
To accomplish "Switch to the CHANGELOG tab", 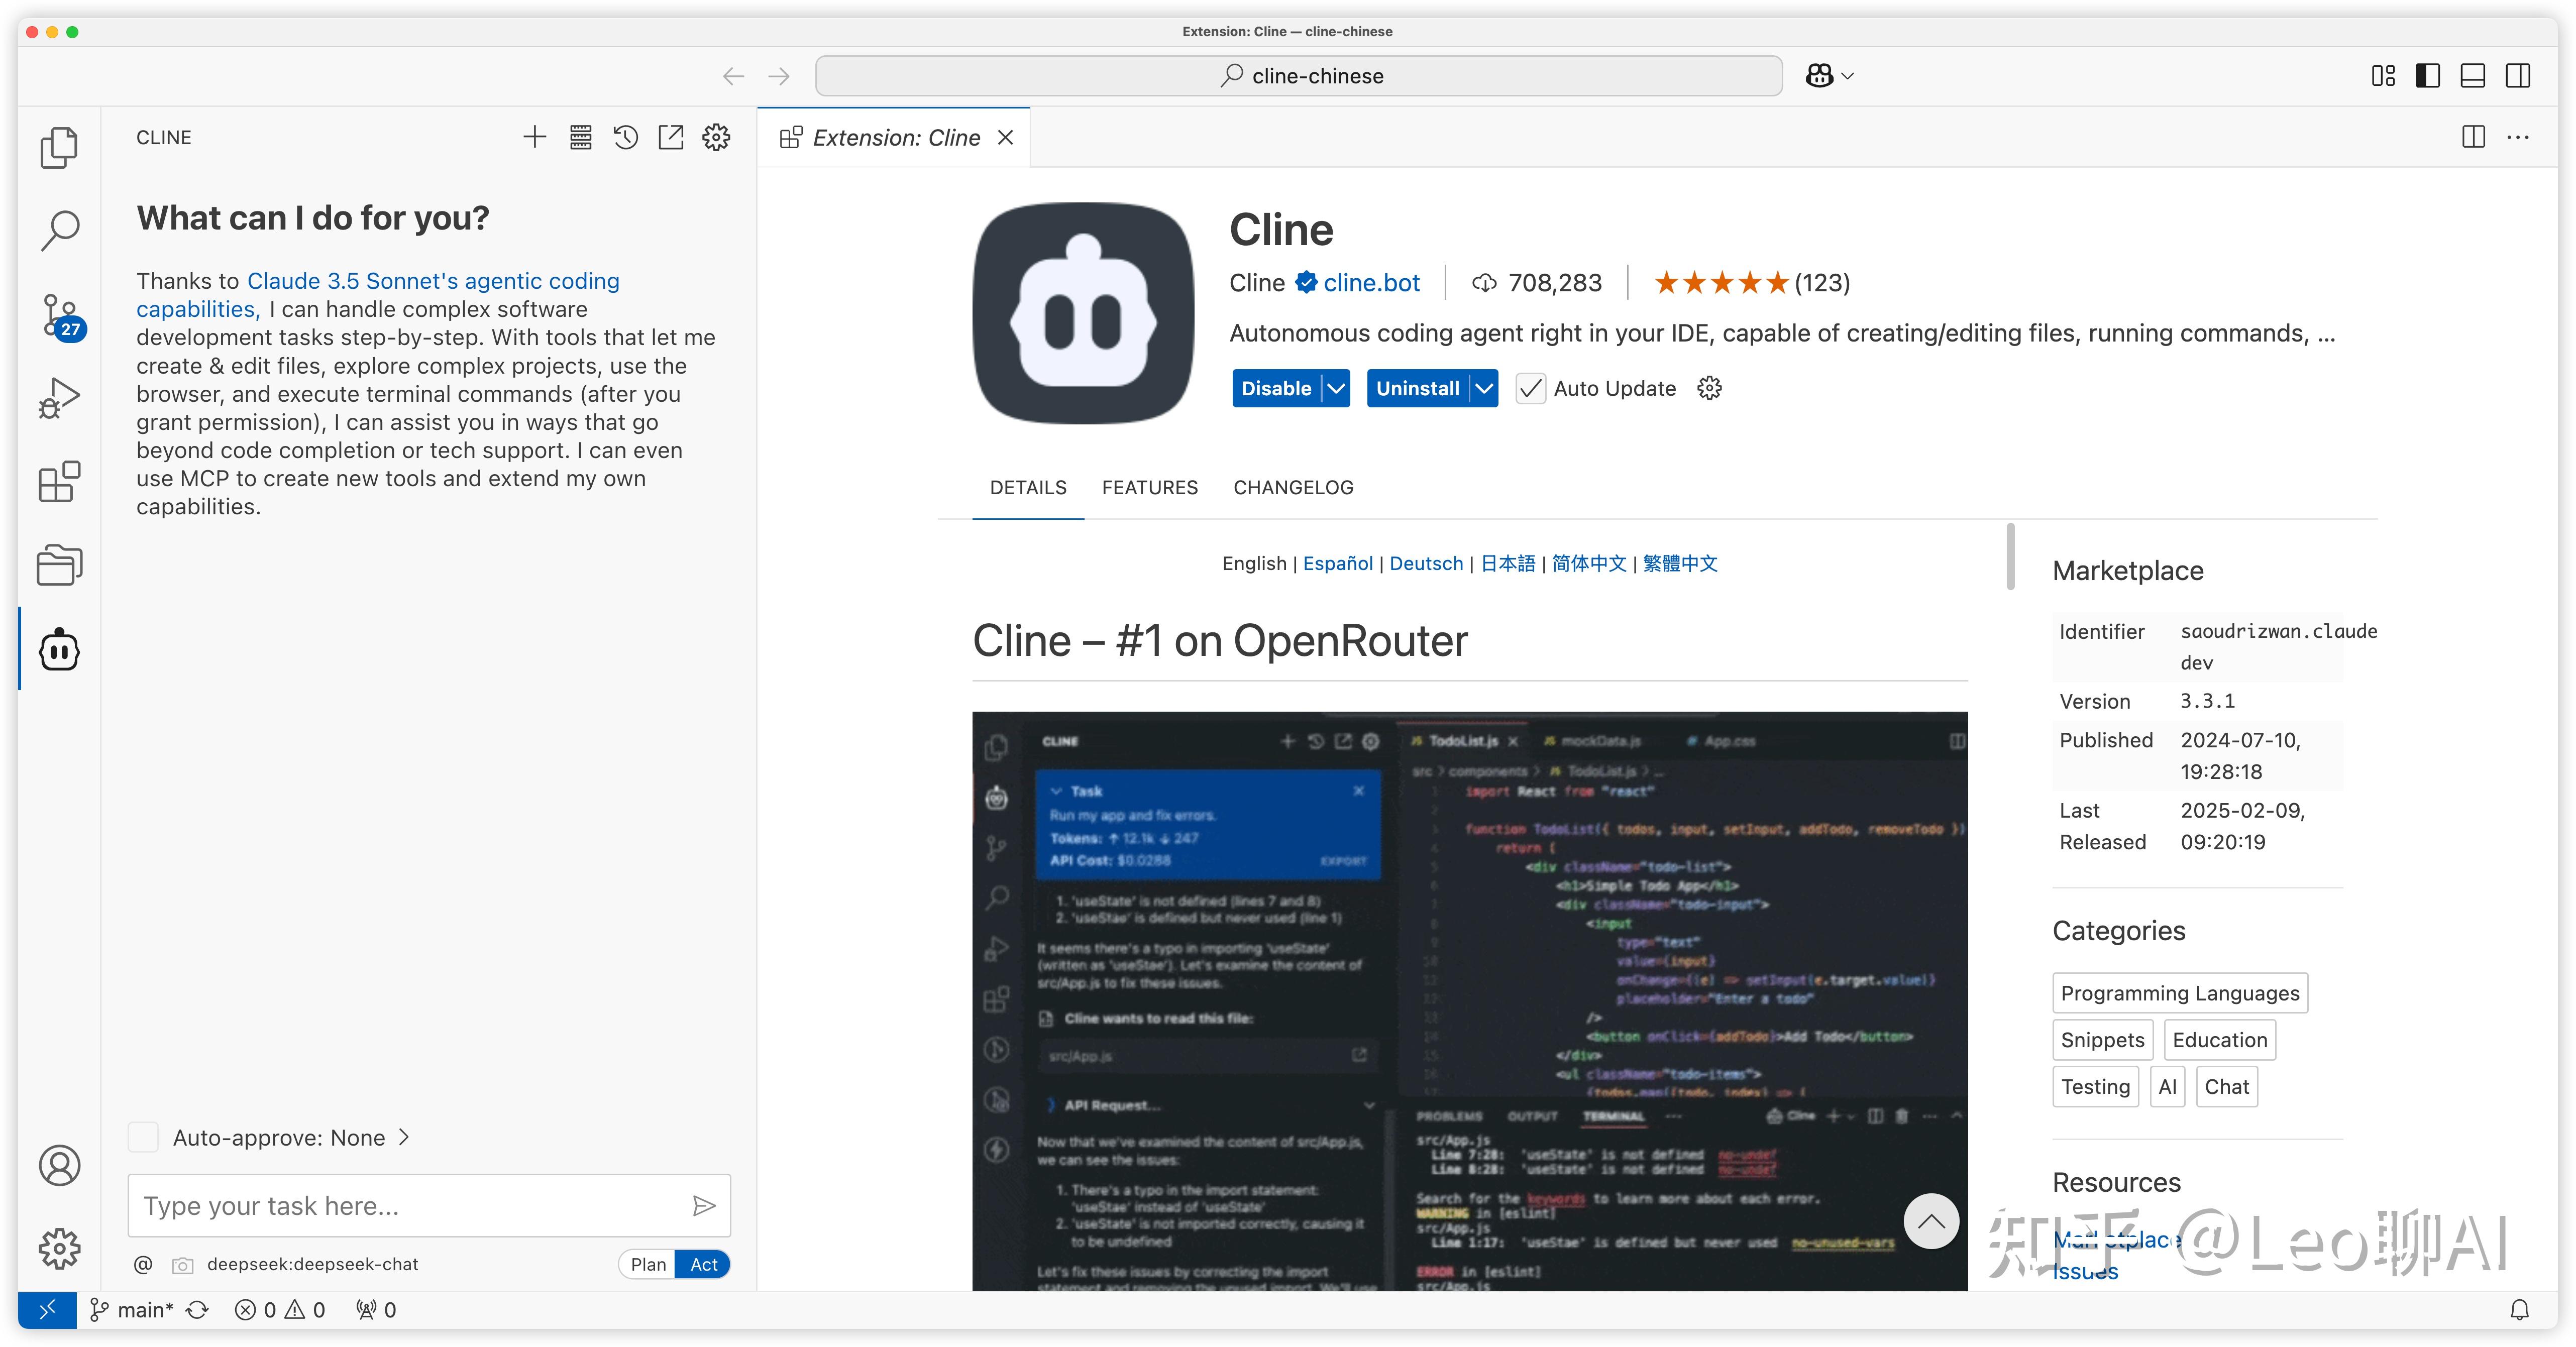I will 1292,487.
